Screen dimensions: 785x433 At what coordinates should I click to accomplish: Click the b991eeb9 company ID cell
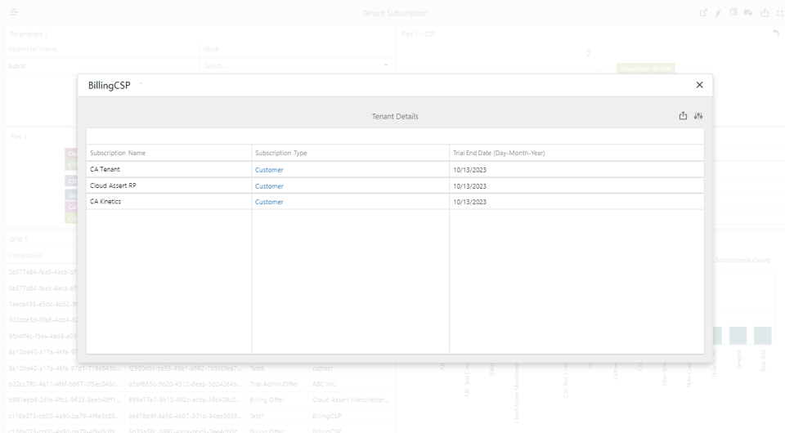[x=64, y=400]
